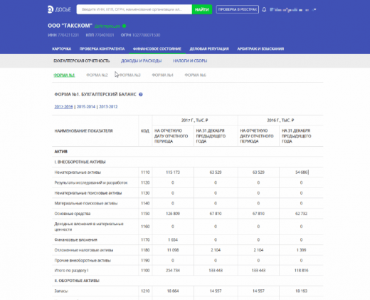Switch to ФОРМА №6

point(196,75)
